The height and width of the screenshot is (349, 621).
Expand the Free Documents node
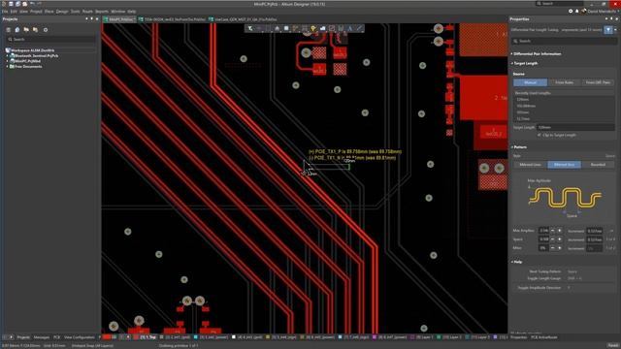coord(7,67)
